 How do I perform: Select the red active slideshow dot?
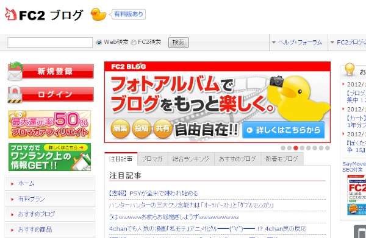[296, 148]
